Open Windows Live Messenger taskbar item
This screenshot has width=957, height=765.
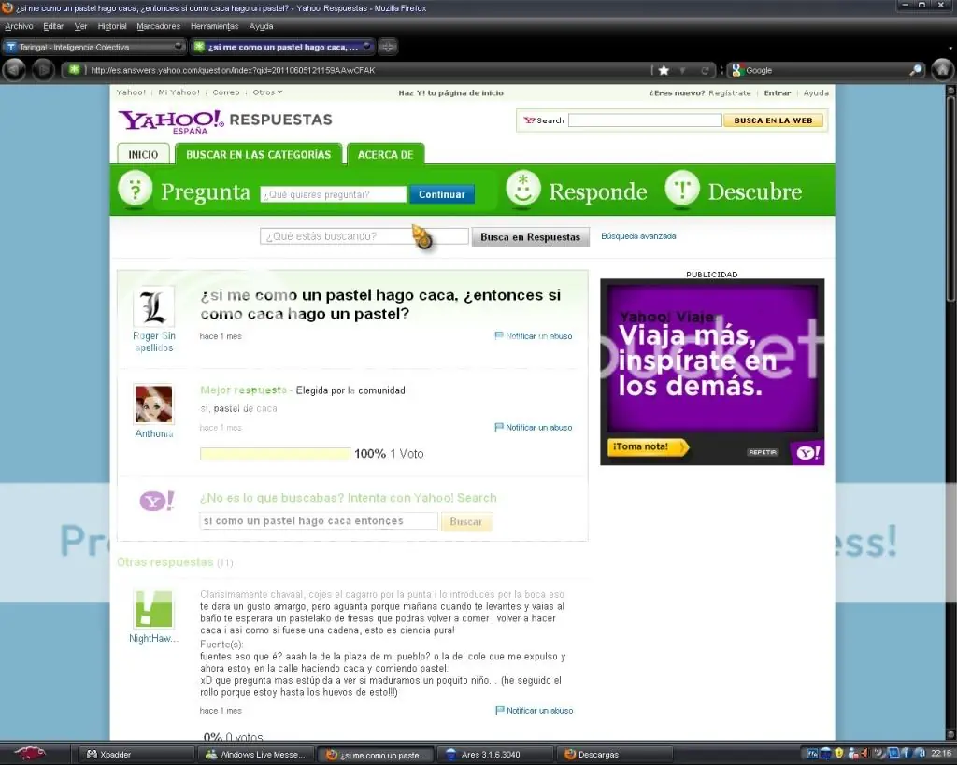click(258, 755)
